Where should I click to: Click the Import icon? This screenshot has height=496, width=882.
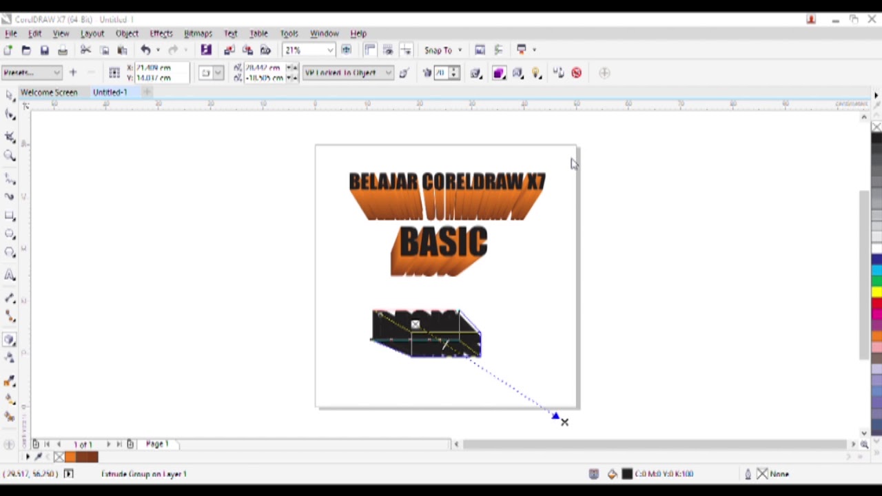[229, 50]
